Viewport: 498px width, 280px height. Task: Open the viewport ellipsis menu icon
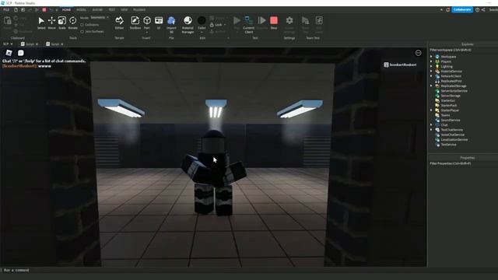419,53
